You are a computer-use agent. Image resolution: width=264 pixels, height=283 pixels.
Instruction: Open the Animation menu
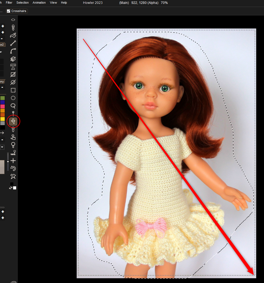tap(39, 3)
